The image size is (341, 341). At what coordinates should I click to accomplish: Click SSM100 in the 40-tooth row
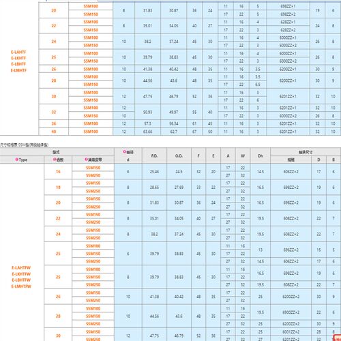click(x=91, y=132)
